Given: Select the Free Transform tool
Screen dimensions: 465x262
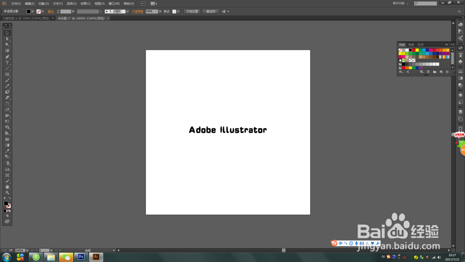Looking at the screenshot, I should [x=7, y=121].
